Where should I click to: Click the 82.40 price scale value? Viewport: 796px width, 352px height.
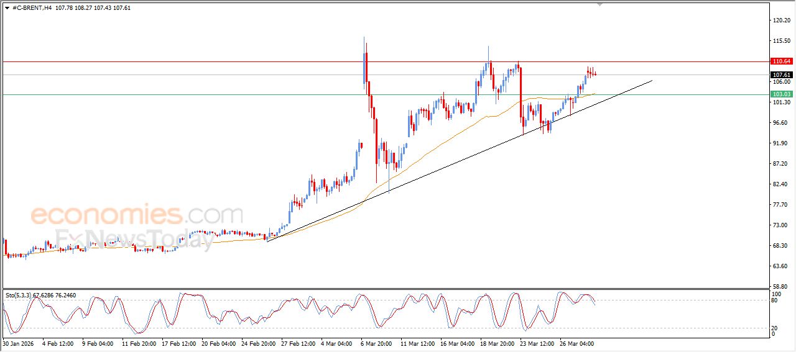point(780,184)
